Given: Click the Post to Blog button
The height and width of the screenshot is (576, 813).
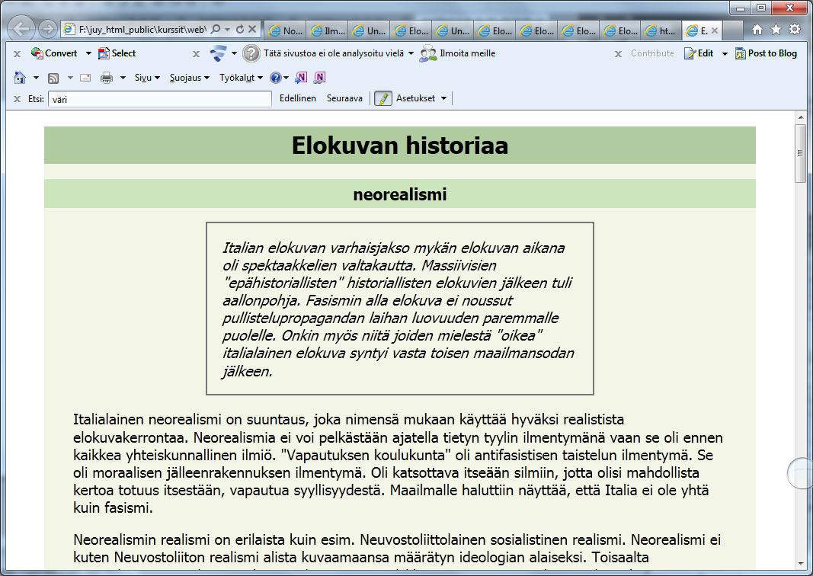Looking at the screenshot, I should coord(766,53).
